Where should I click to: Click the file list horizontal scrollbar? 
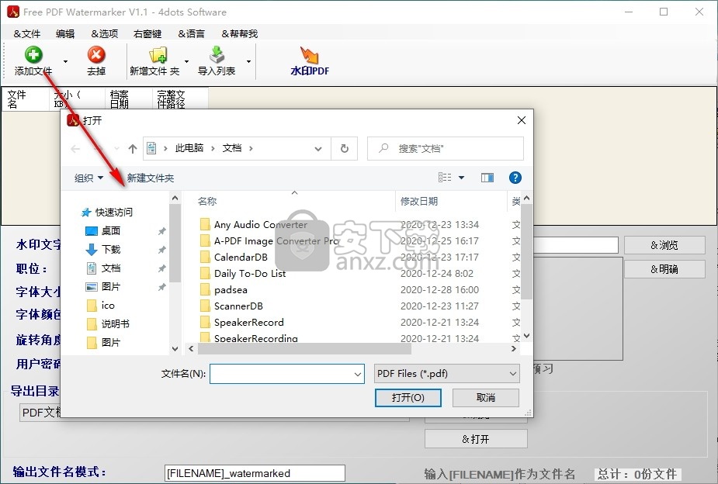tap(304, 349)
